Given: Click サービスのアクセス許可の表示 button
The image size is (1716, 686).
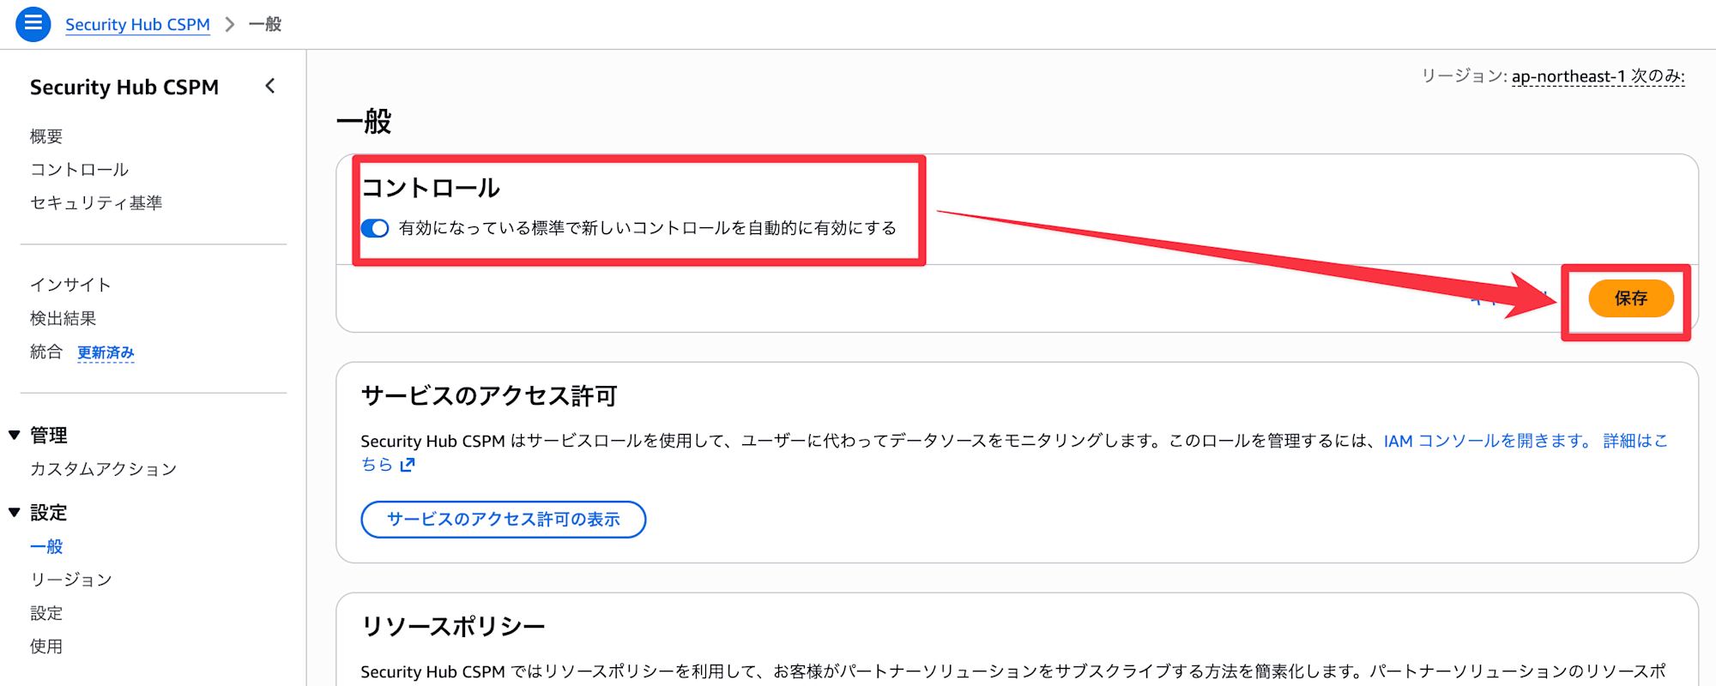Looking at the screenshot, I should tap(504, 520).
